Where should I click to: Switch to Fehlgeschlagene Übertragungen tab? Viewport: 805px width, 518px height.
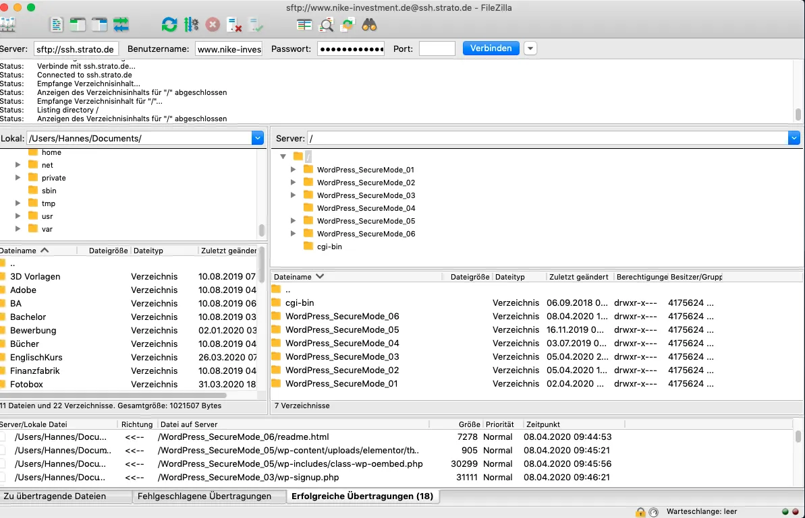point(204,496)
